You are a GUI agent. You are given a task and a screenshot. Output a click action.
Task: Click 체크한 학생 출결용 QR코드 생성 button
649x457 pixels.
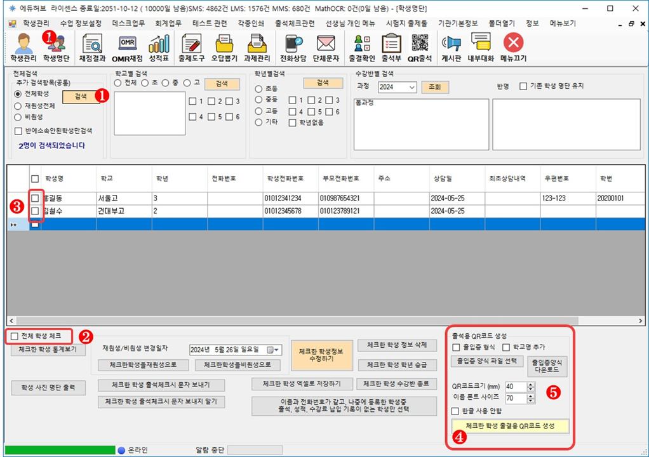click(510, 426)
